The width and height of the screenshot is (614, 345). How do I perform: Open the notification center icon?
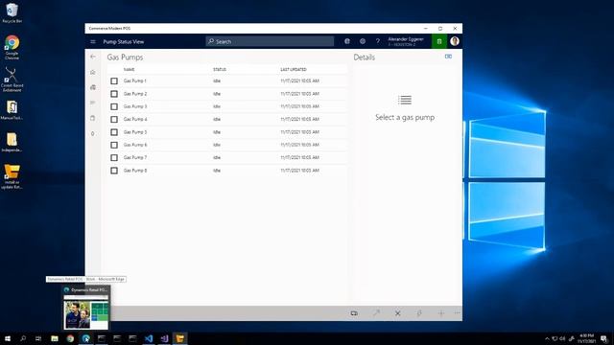click(x=603, y=338)
